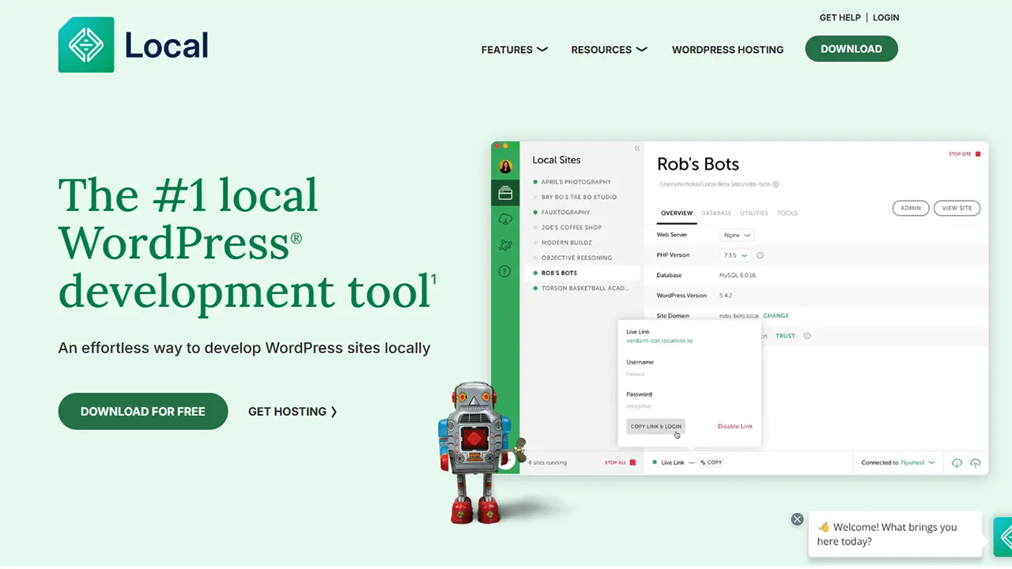
Task: Click the green Live Link status dot
Action: [655, 462]
